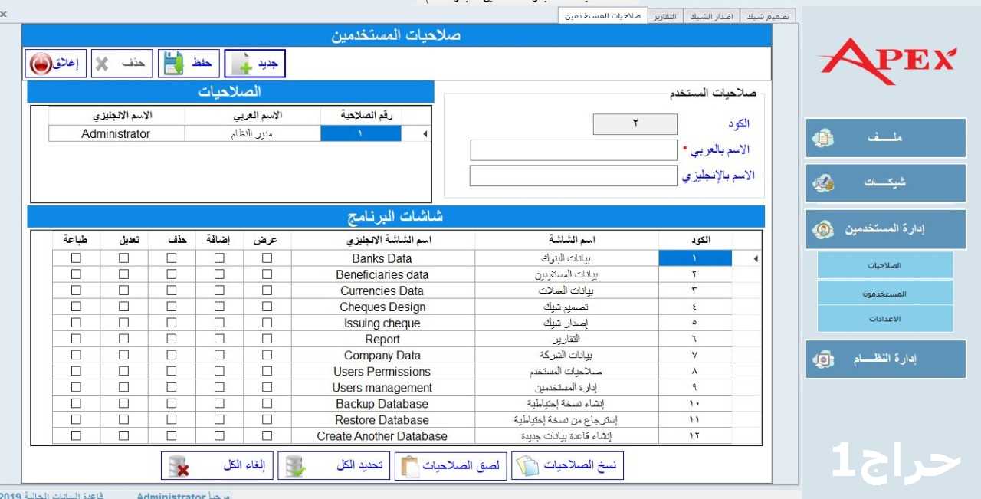Select the Restore Database cell
The height and width of the screenshot is (499, 981).
pos(382,419)
